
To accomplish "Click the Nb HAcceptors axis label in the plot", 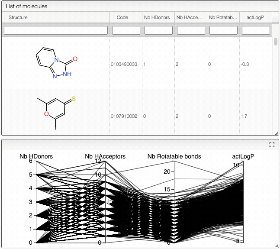I will click(x=105, y=156).
